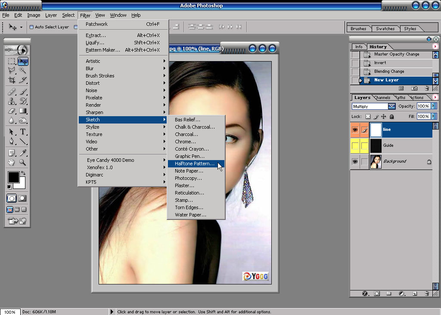Open the Layers palette menu arrow
441x315 pixels.
tap(435, 97)
